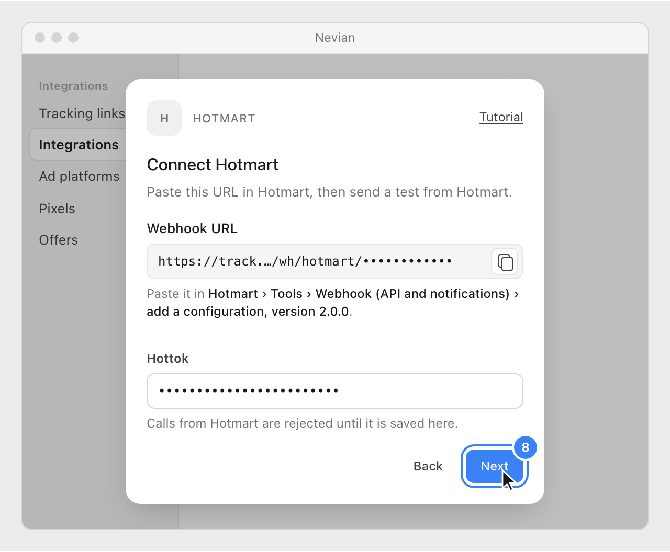Select Integrations item in the sidebar
Viewport: 670px width, 552px height.
point(79,145)
